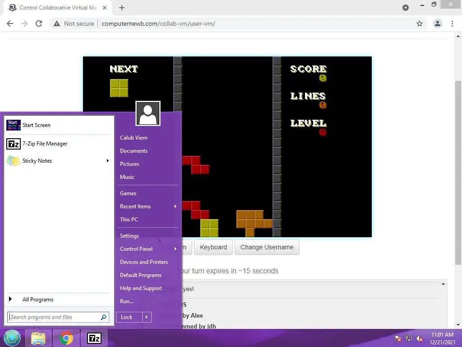Launch 7-Zip File Manager from start menu
This screenshot has height=347, width=462.
58,144
